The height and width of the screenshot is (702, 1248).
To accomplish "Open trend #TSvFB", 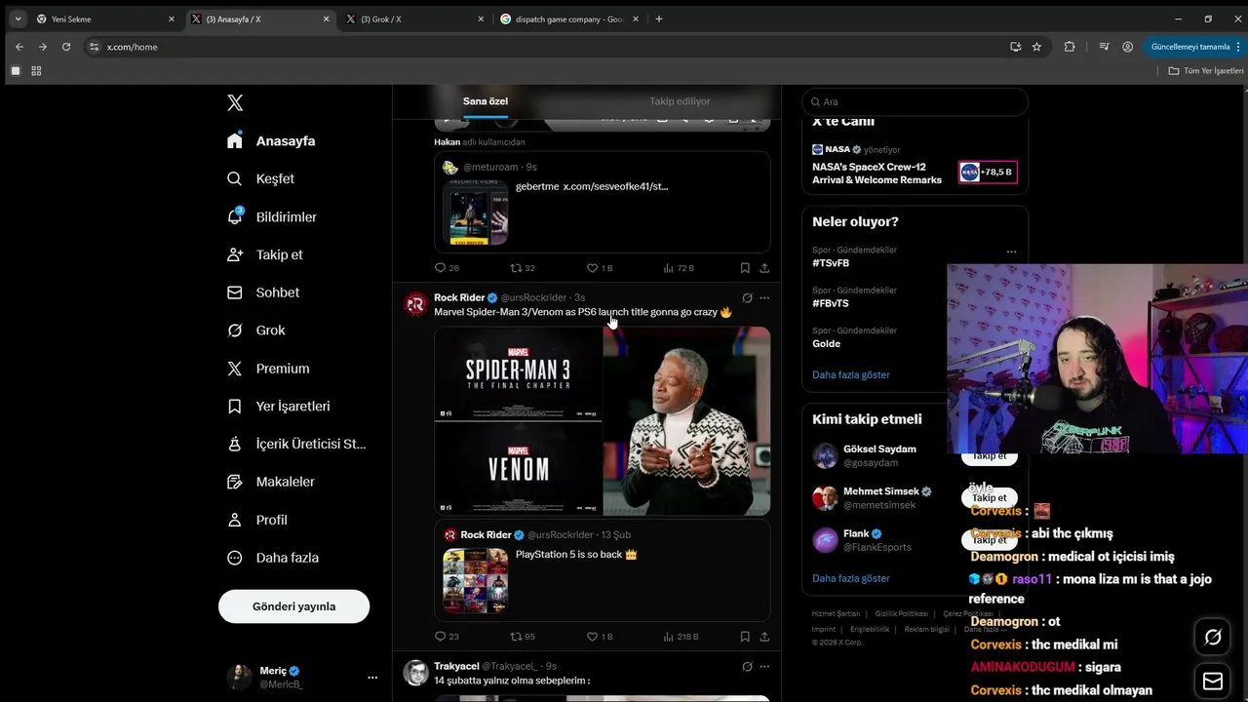I will [831, 263].
